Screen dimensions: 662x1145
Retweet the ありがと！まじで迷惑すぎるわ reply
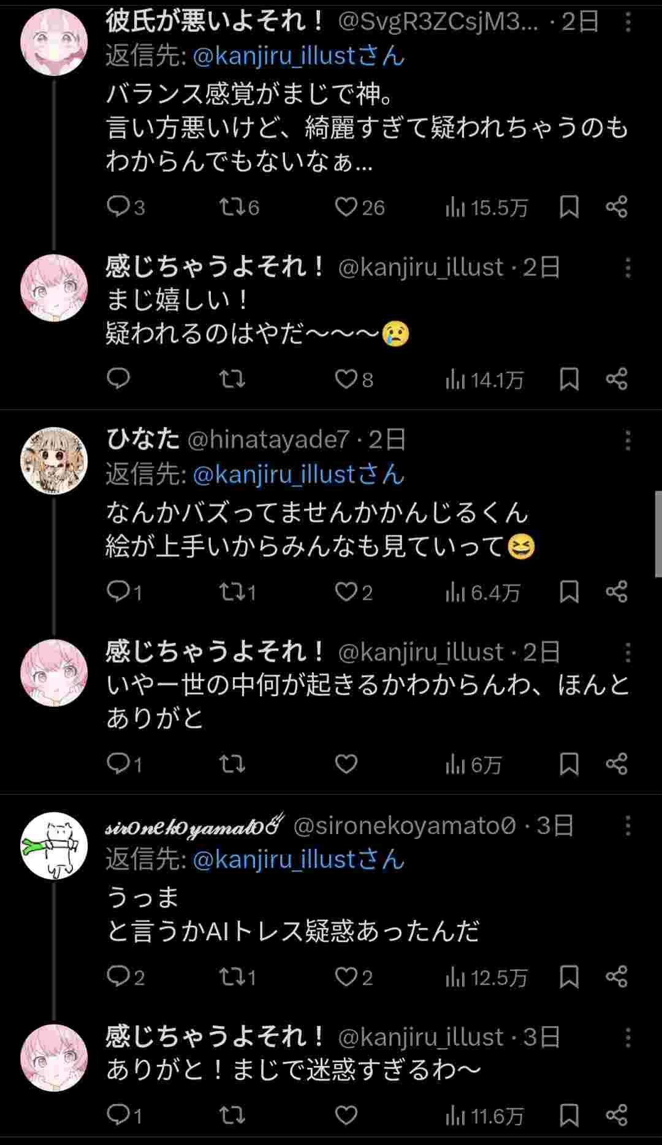coord(232,1115)
